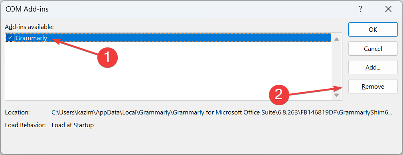Viewport: 403px width, 155px height.
Task: Click the Cancel button
Action: [373, 48]
